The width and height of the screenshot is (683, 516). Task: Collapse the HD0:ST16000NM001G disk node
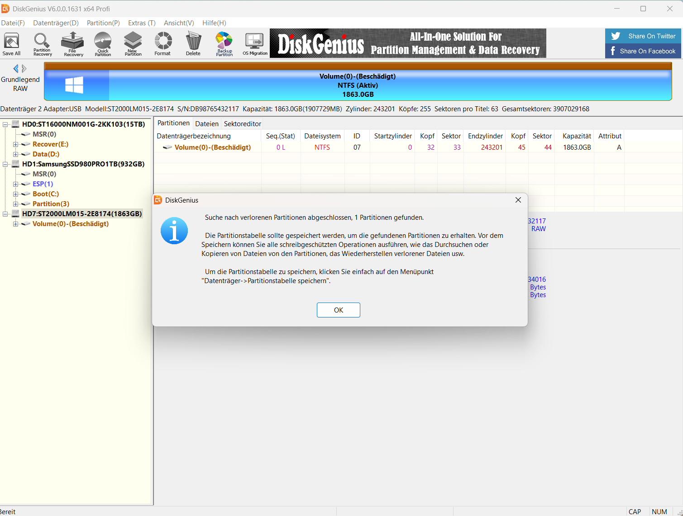(5, 124)
